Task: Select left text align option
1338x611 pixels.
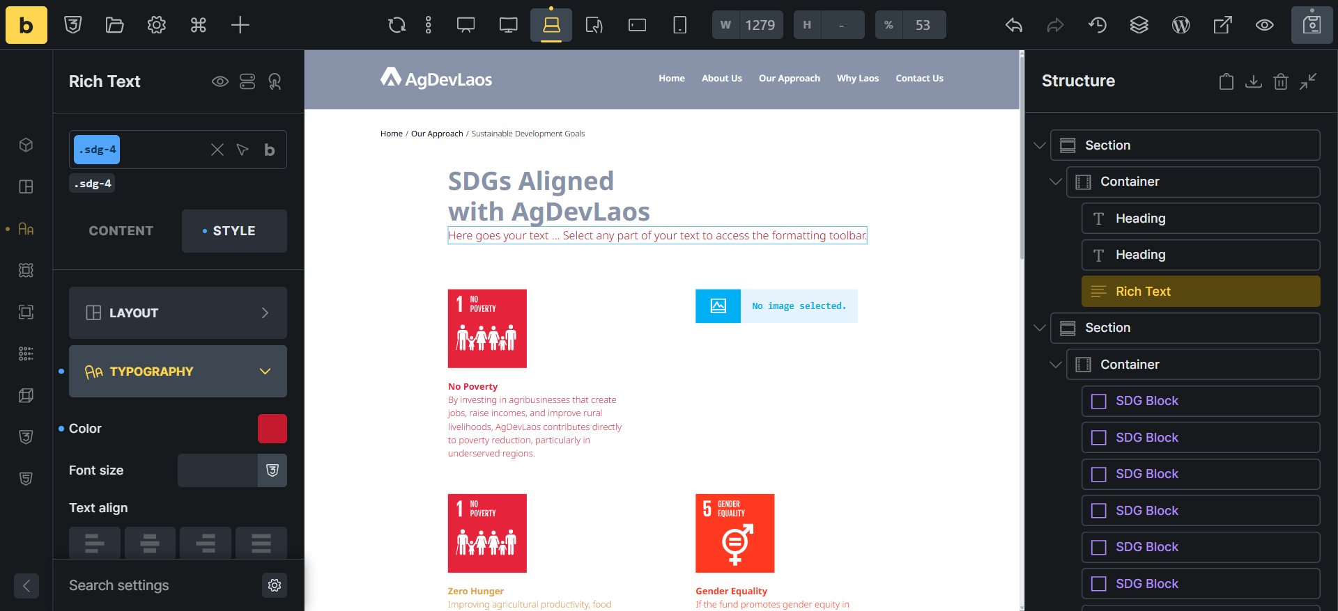Action: [95, 543]
